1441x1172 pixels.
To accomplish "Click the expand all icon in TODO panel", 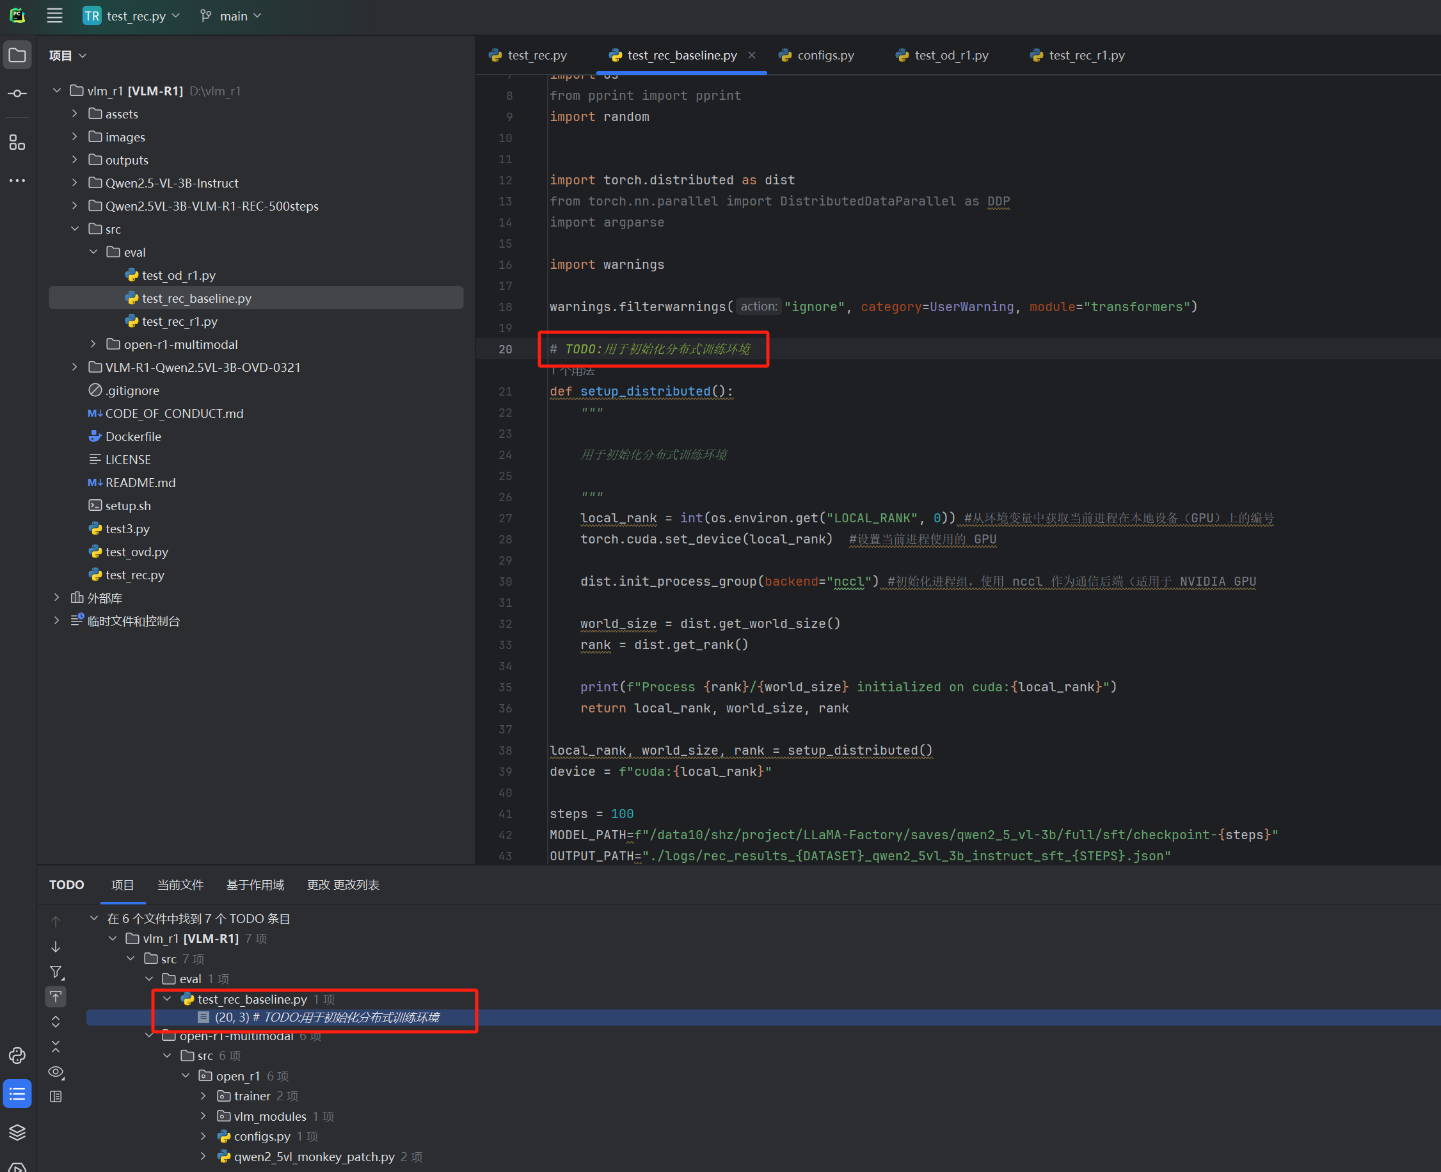I will click(56, 1022).
